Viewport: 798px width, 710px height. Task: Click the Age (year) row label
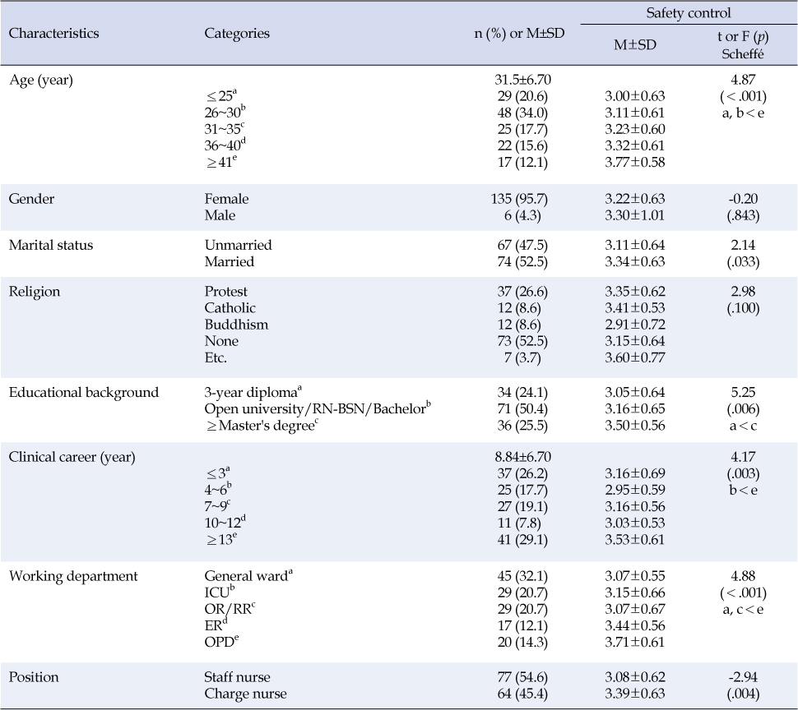(41, 81)
